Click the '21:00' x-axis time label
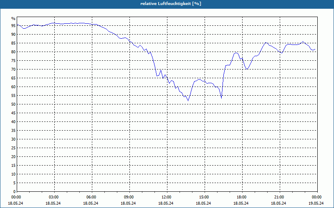Screen dimensions: 334x208 (280, 197)
